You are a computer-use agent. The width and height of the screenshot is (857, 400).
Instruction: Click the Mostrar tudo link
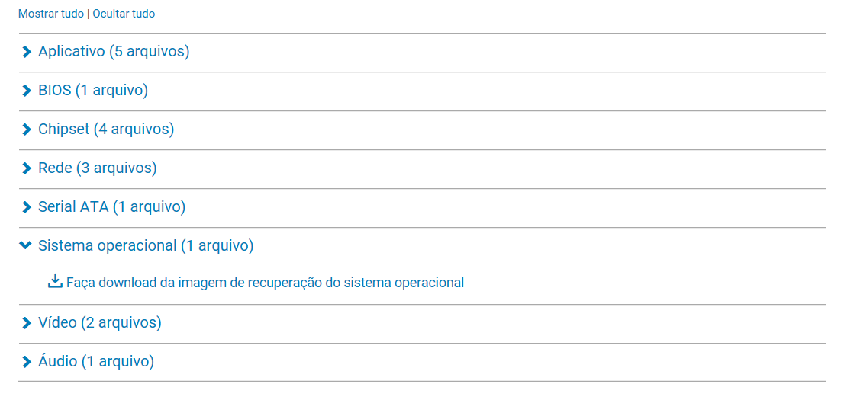(x=51, y=14)
